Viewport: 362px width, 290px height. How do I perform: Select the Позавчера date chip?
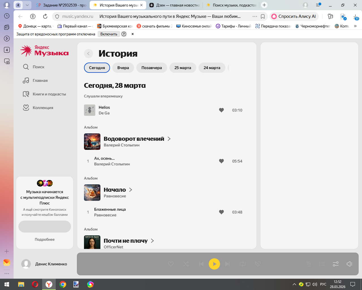click(152, 68)
